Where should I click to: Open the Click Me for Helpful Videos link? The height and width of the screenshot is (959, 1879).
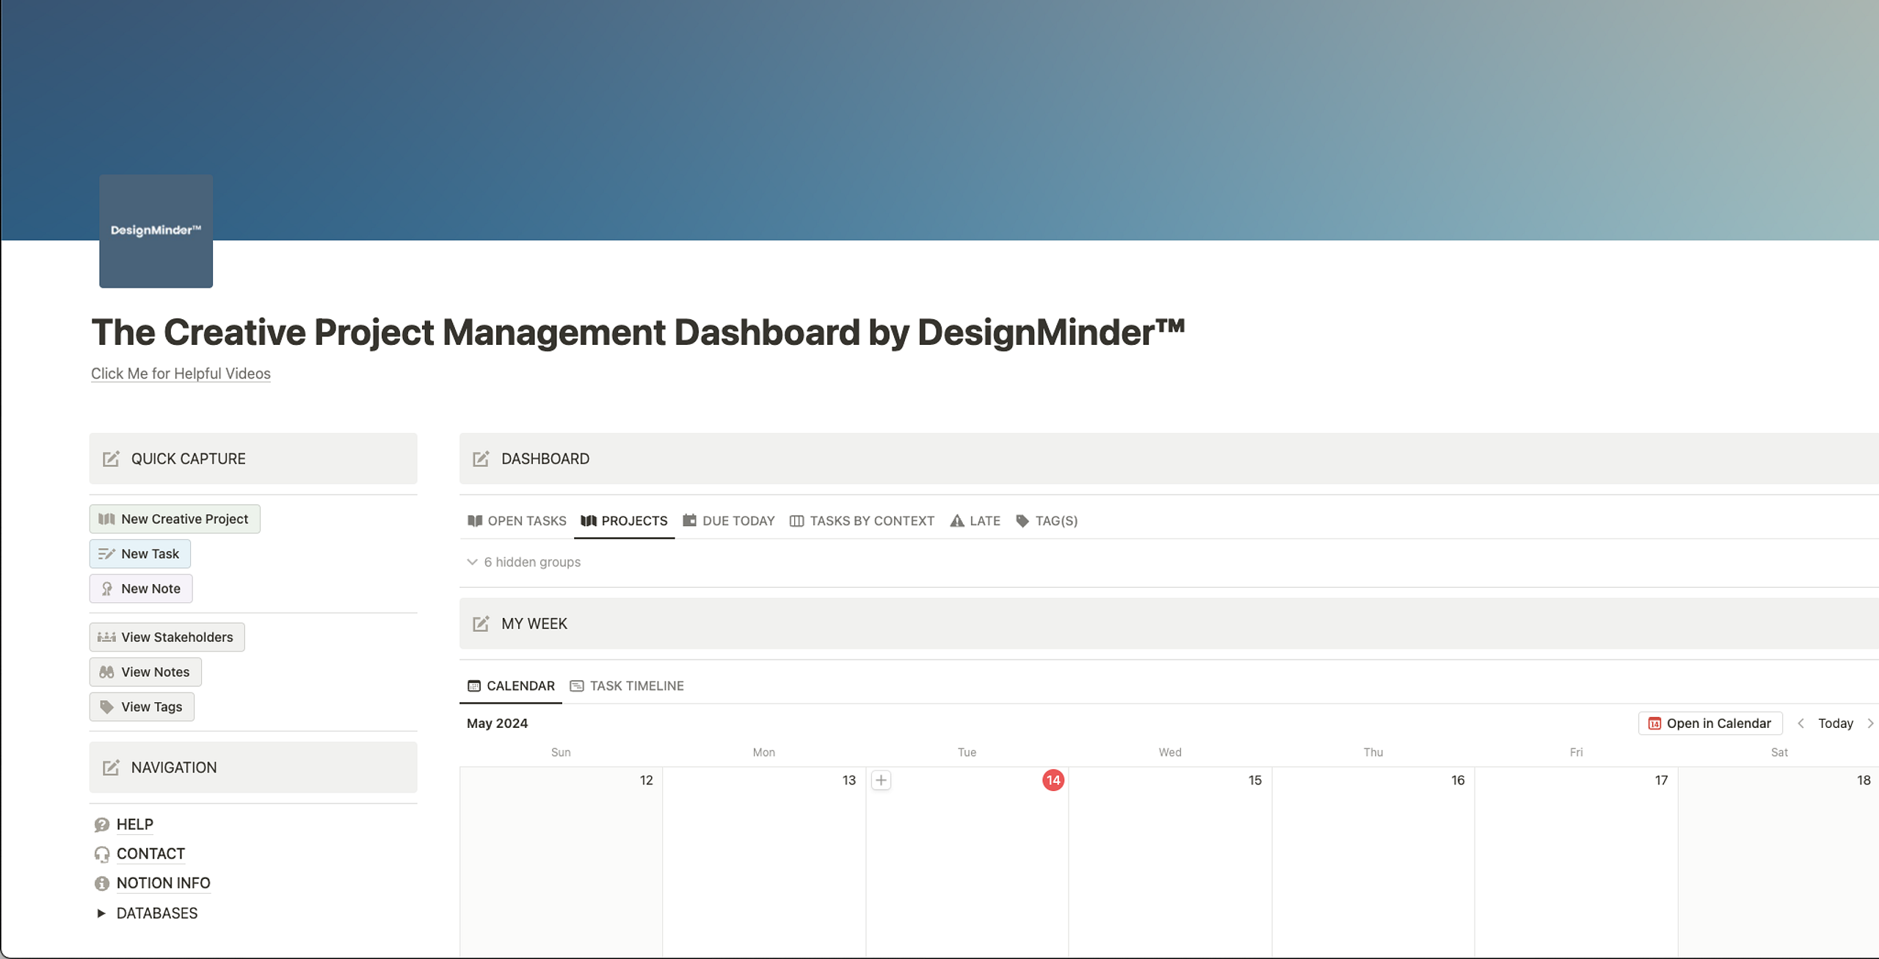[x=181, y=373]
